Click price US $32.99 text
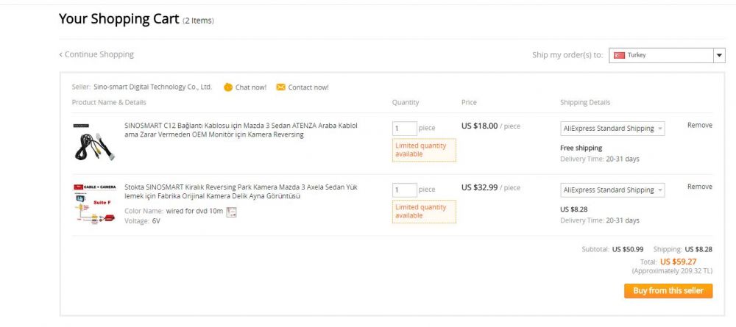 click(x=479, y=187)
